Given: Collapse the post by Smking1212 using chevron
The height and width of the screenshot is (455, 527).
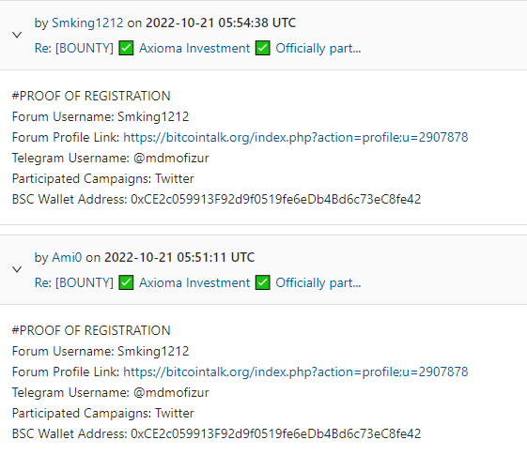Looking at the screenshot, I should (x=17, y=35).
